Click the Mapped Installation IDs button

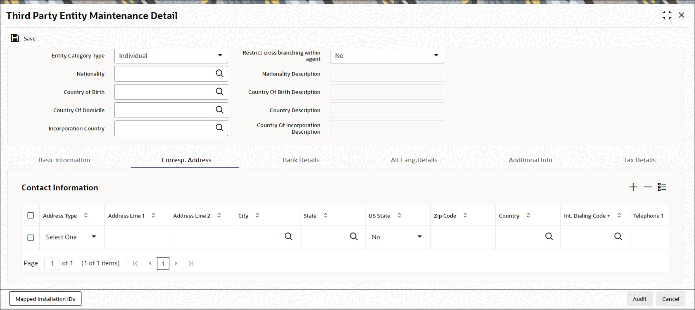pyautogui.click(x=45, y=299)
